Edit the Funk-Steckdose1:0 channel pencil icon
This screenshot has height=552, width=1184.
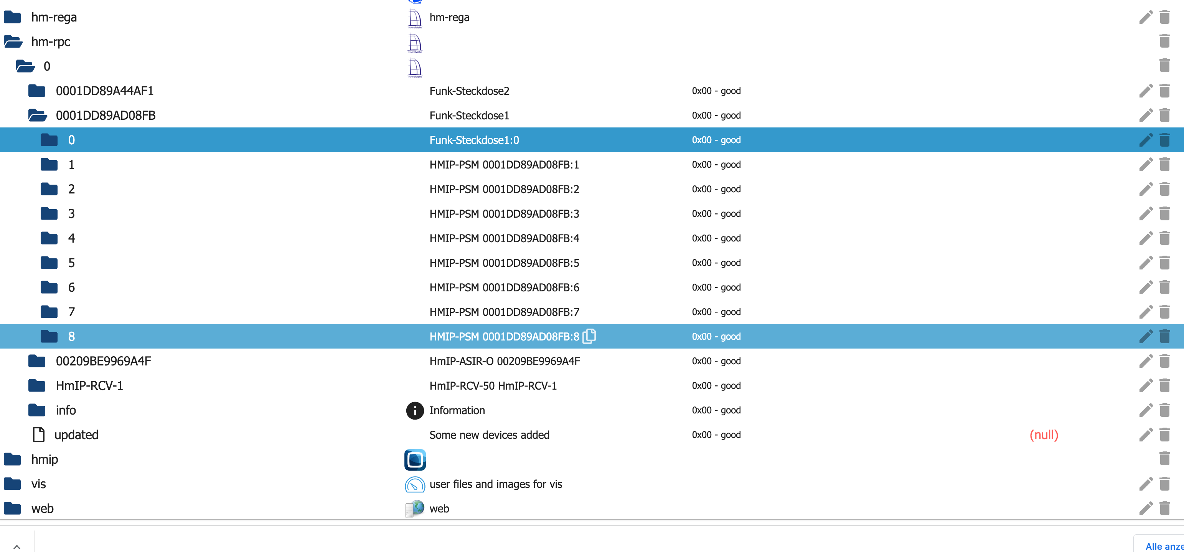[1146, 140]
